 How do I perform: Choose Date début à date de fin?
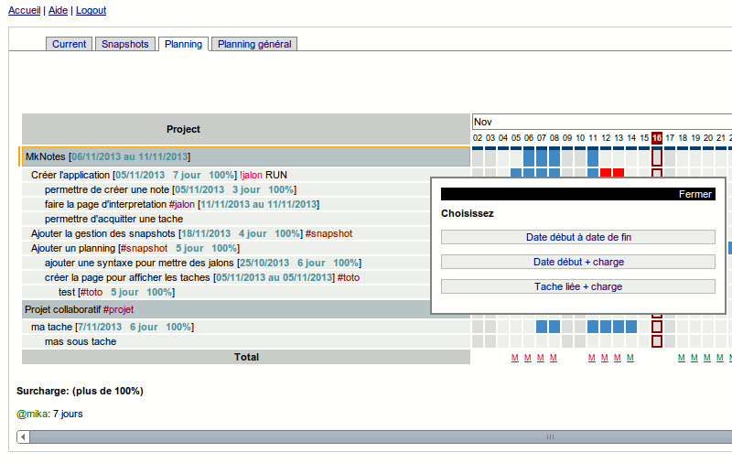tap(578, 237)
